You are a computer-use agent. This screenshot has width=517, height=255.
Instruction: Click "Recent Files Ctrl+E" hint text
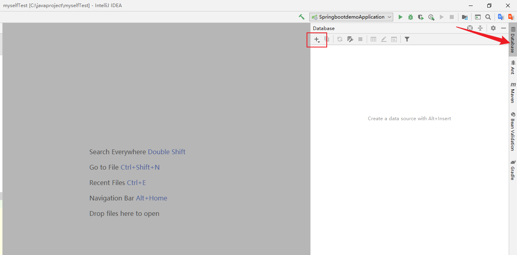tap(117, 183)
